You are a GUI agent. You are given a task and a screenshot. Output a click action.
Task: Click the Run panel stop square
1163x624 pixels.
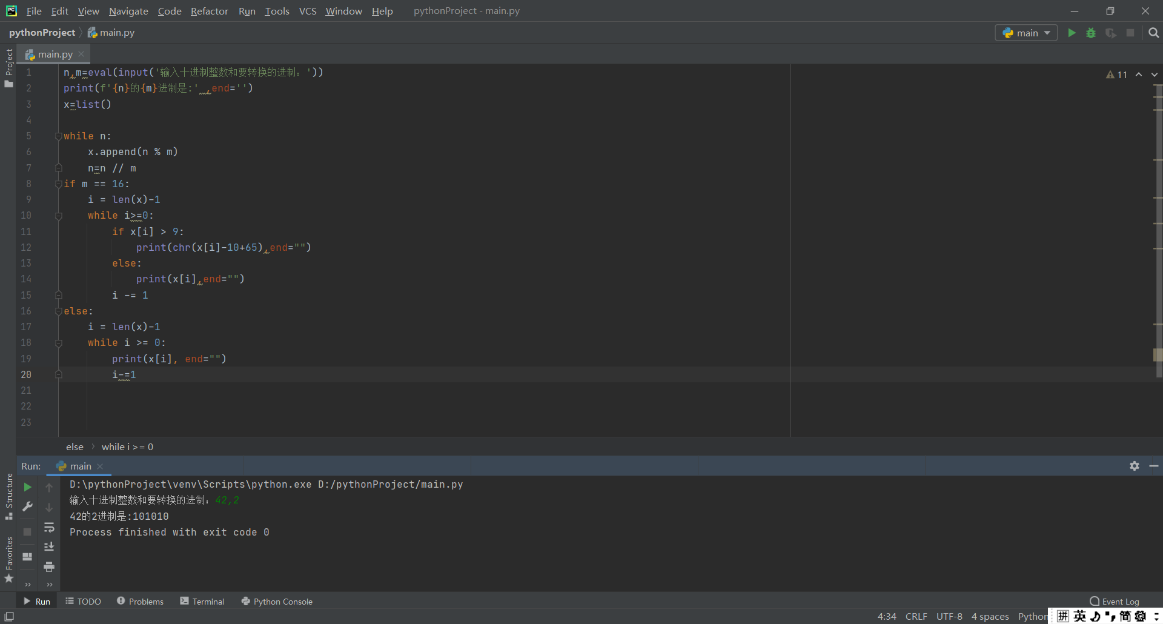click(x=27, y=531)
